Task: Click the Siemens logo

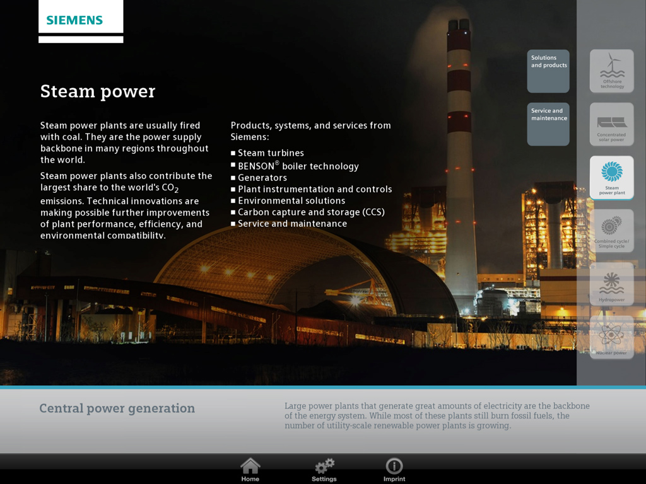Action: pos(81,20)
